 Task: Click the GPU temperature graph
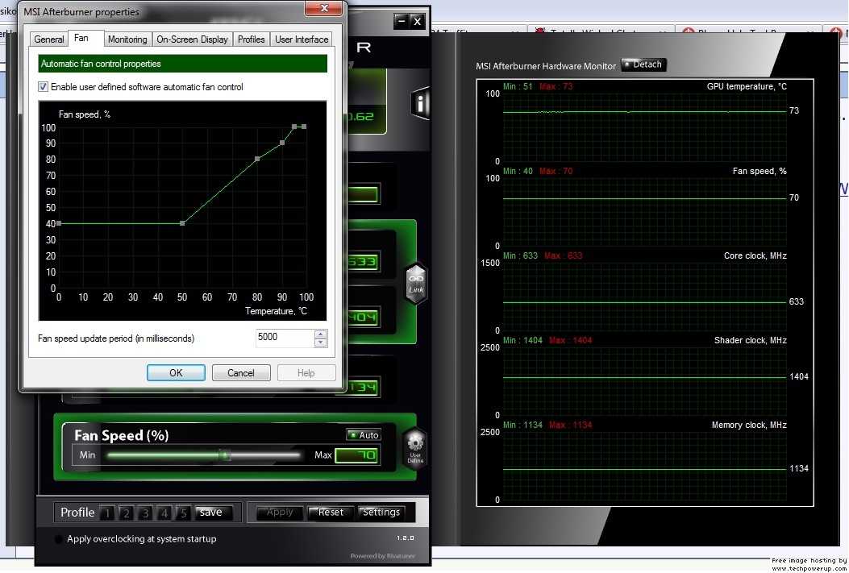[x=644, y=127]
